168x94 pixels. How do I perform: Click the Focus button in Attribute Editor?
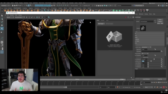pos(160,20)
